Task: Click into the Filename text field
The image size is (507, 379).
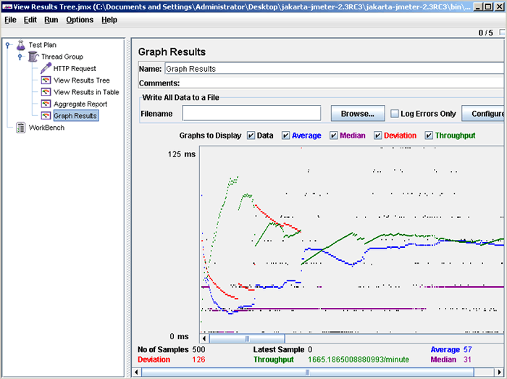Action: [x=251, y=113]
